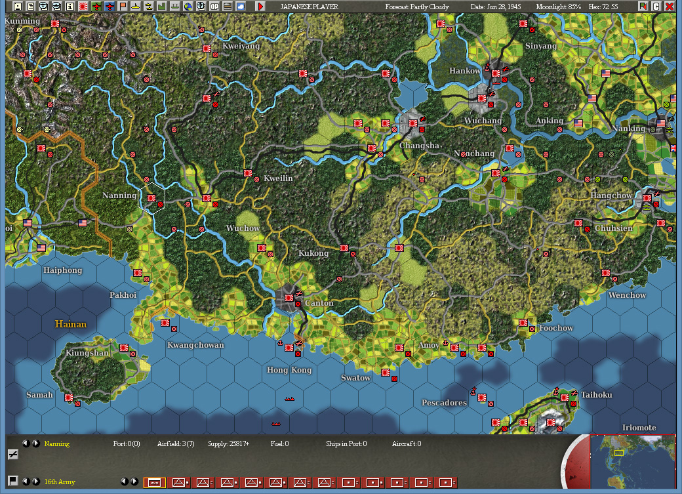Image resolution: width=682 pixels, height=494 pixels.
Task: Select the Japanese flag at Pescadores
Action: click(482, 398)
